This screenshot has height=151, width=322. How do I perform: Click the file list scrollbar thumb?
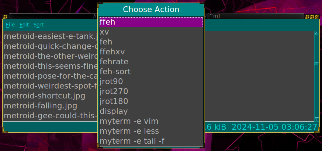(316, 64)
